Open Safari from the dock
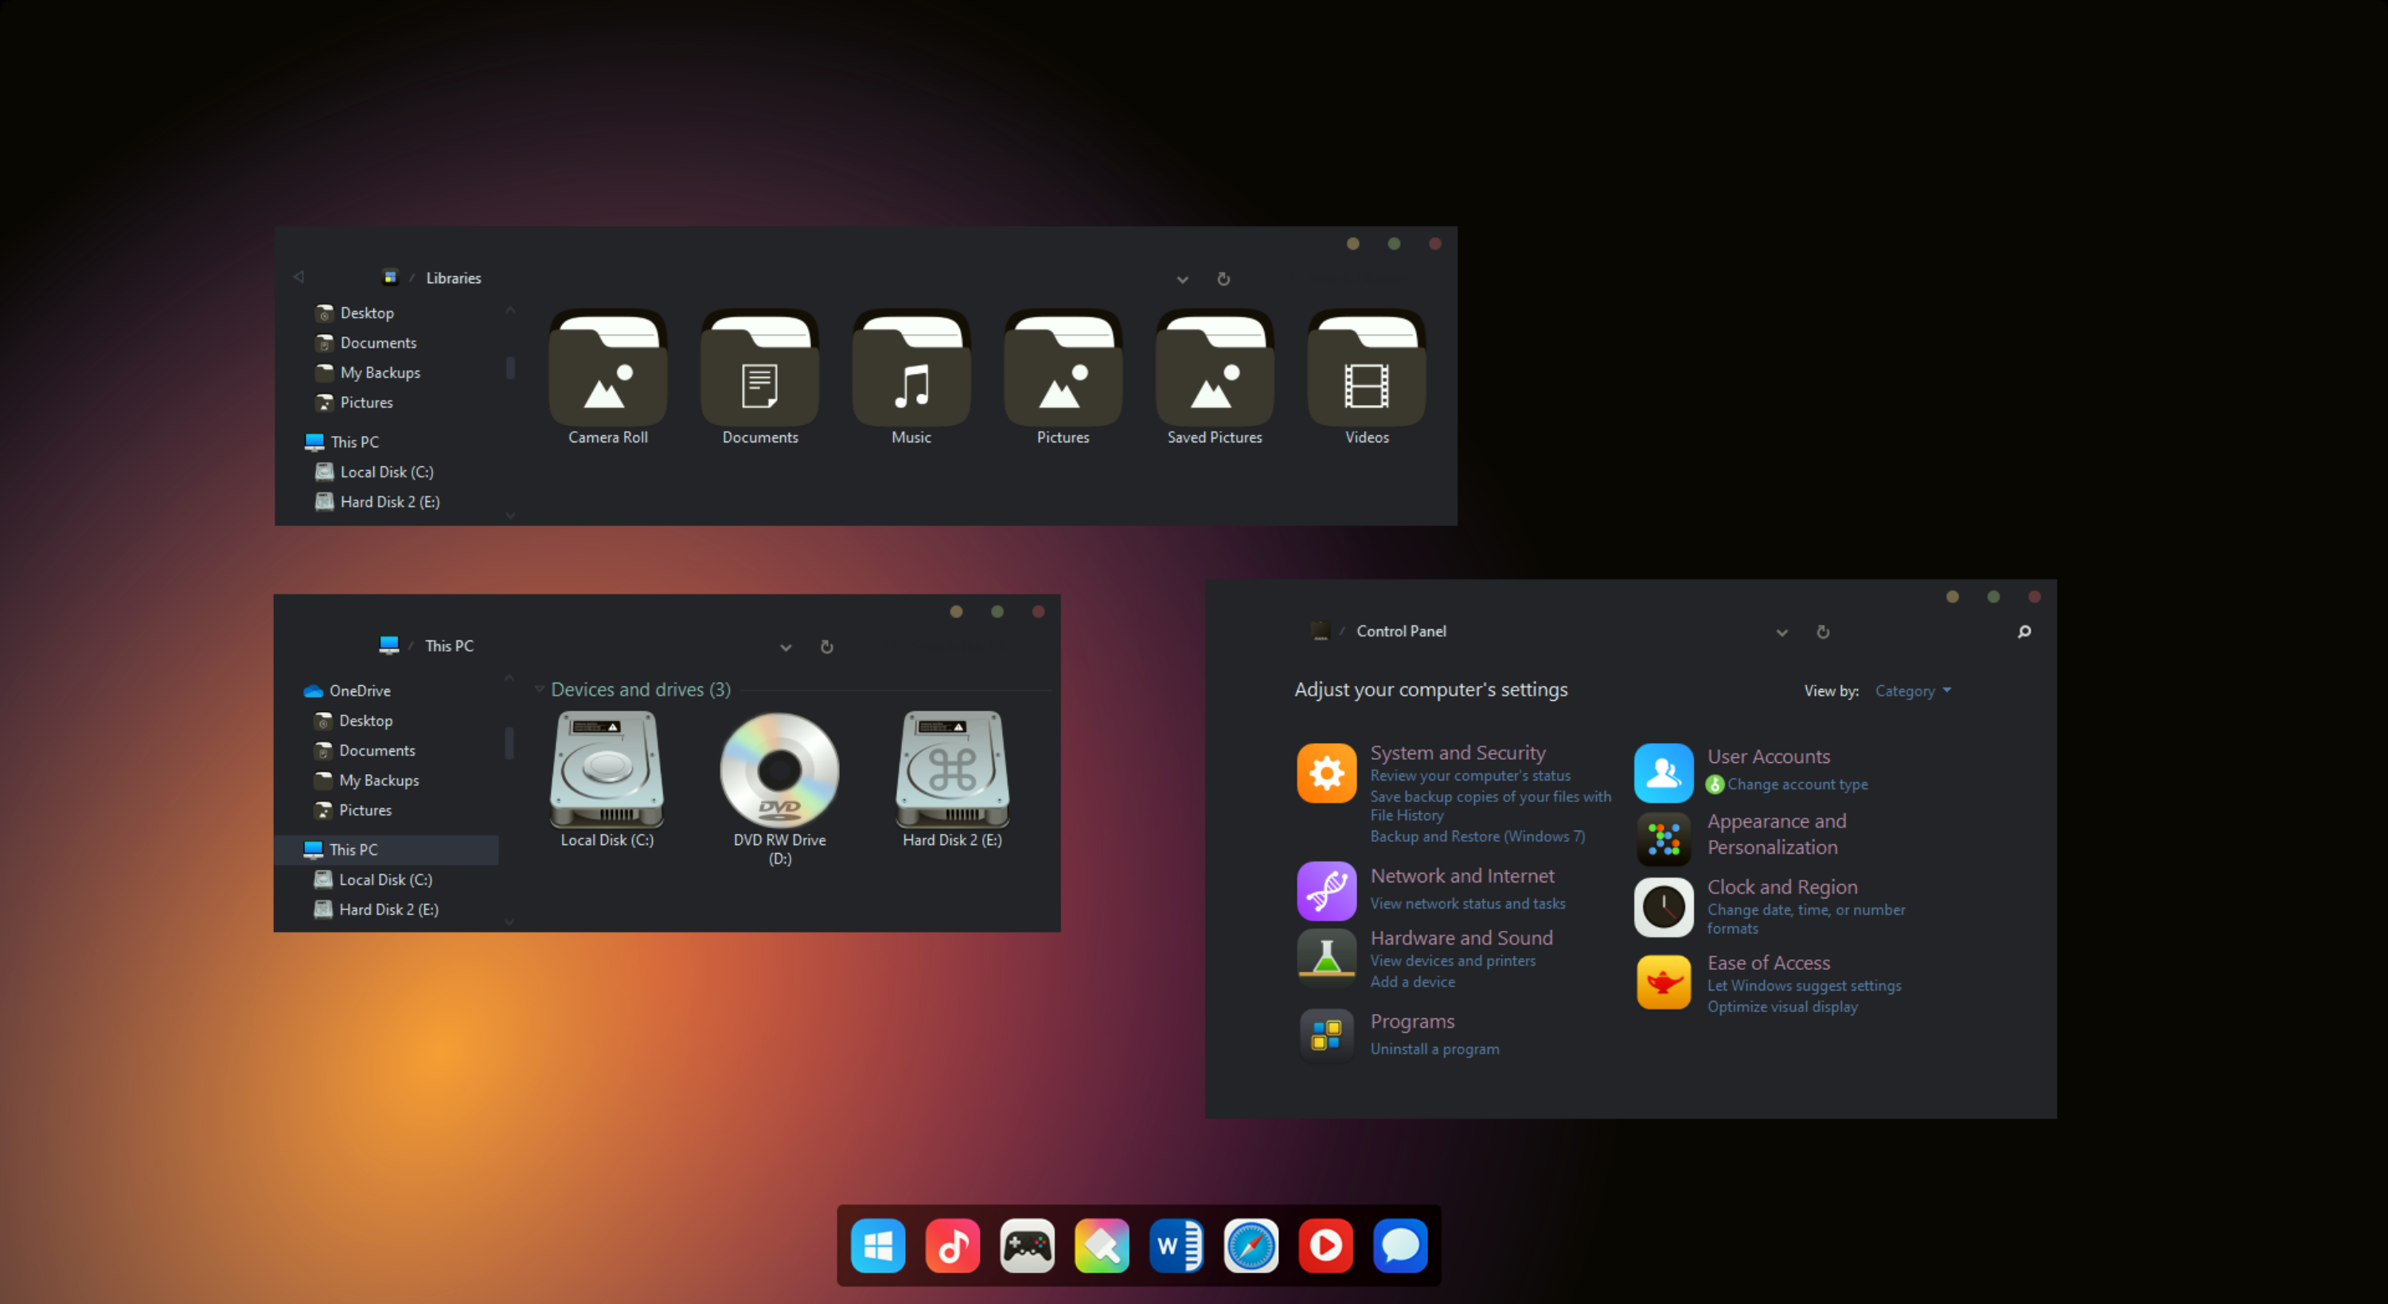 (1251, 1246)
